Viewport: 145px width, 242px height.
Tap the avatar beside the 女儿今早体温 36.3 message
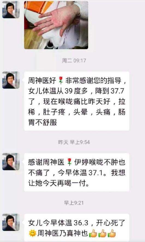point(11,222)
